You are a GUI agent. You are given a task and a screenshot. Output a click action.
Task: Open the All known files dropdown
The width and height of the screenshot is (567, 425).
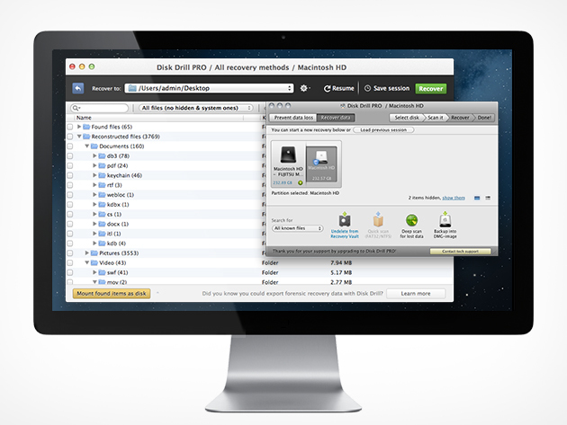[x=297, y=228]
